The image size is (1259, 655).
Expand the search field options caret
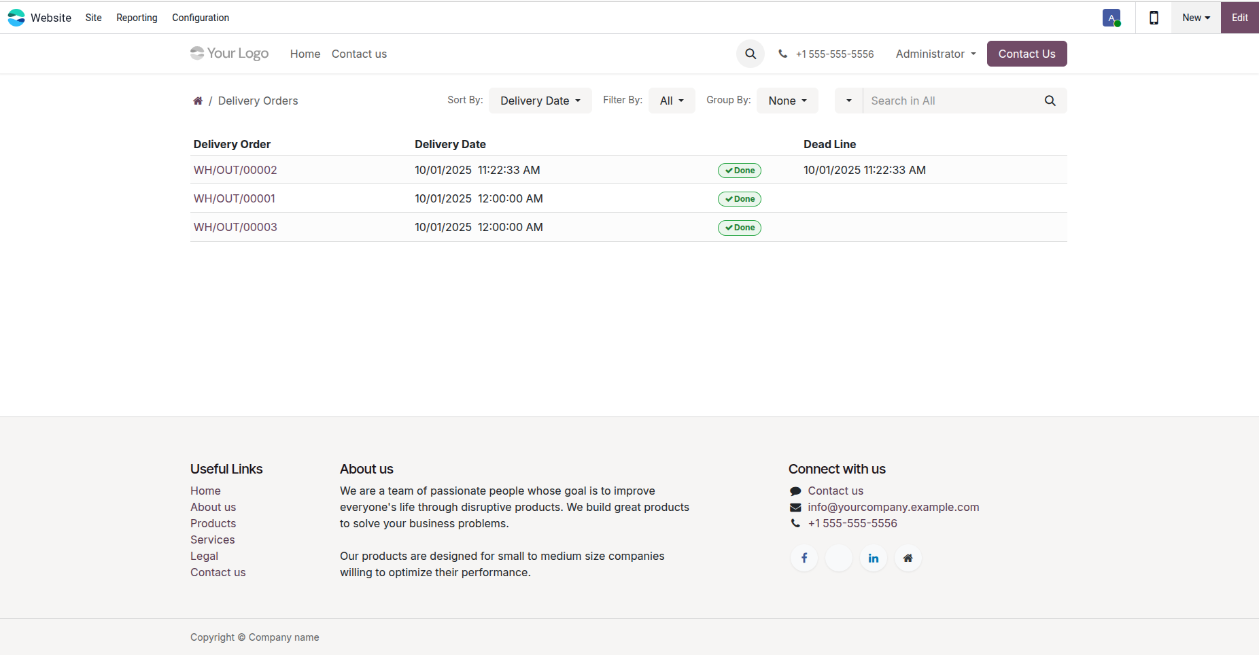848,101
